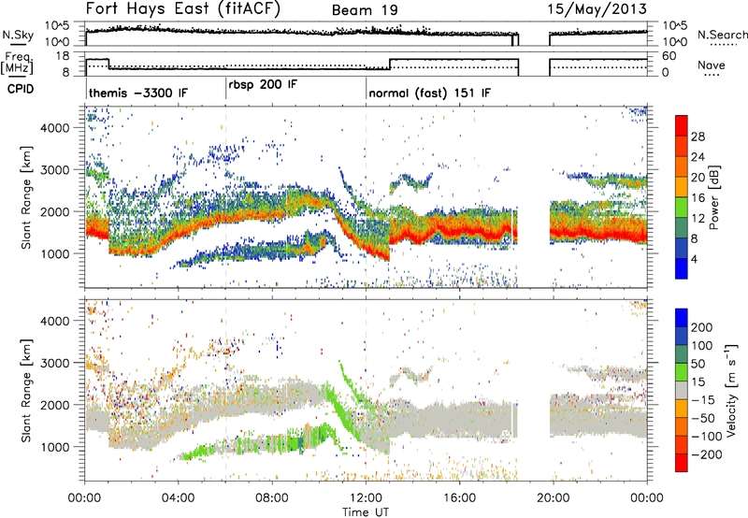The width and height of the screenshot is (748, 518).
Task: Click the '08:00' time axis label
Action: pos(272,498)
